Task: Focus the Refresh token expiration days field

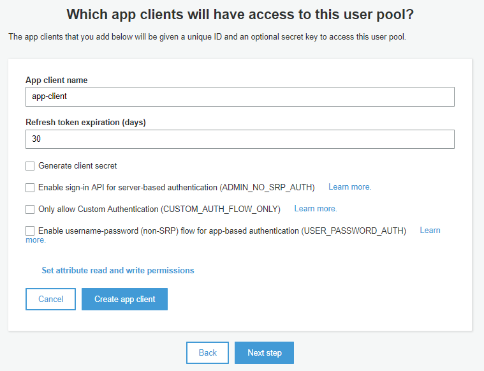Action: 240,139
